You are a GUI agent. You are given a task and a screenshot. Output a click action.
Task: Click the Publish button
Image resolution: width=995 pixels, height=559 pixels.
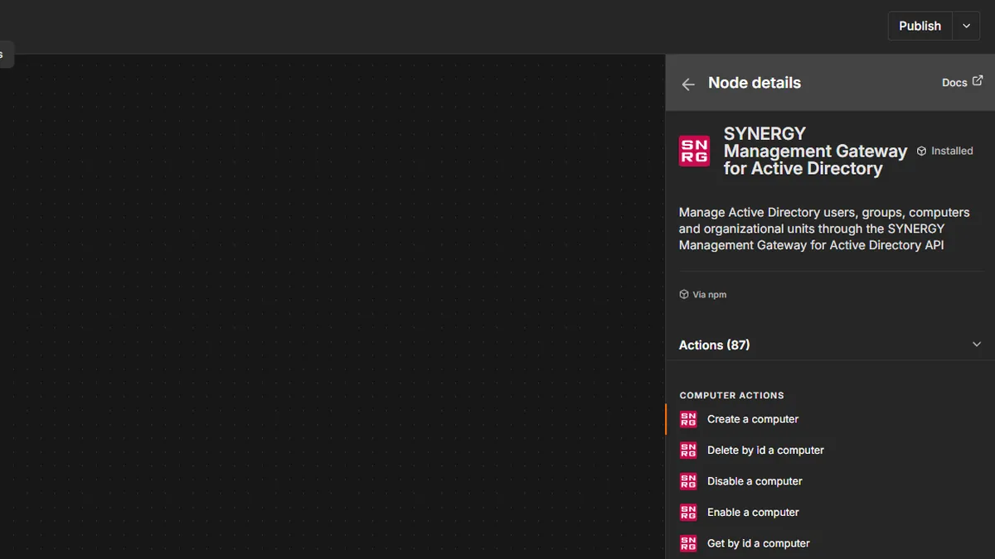pos(920,26)
